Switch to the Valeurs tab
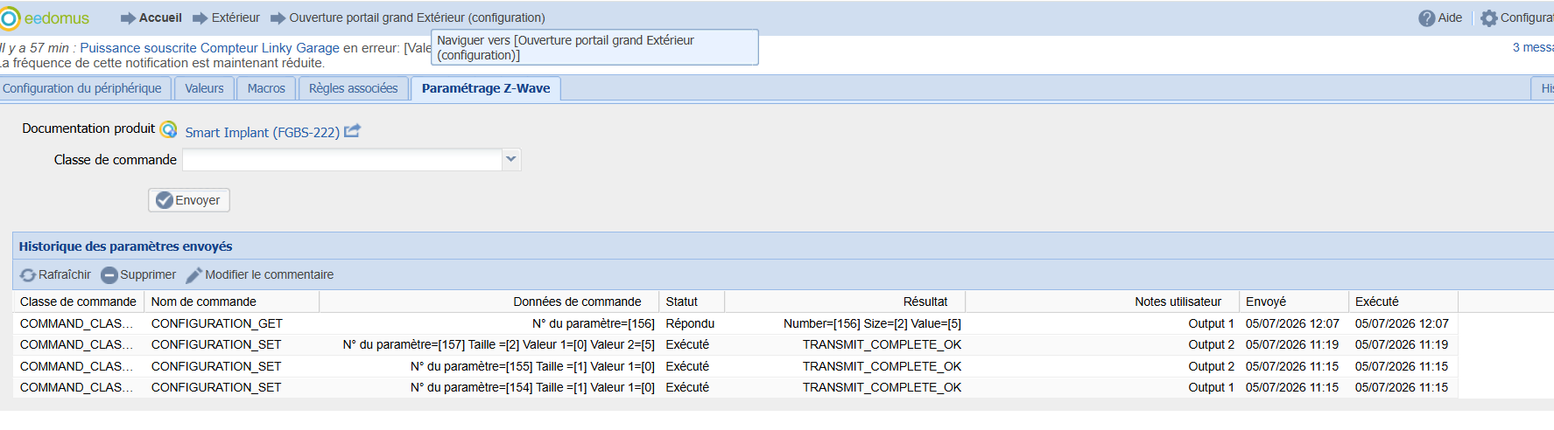The image size is (1554, 430). (x=204, y=88)
